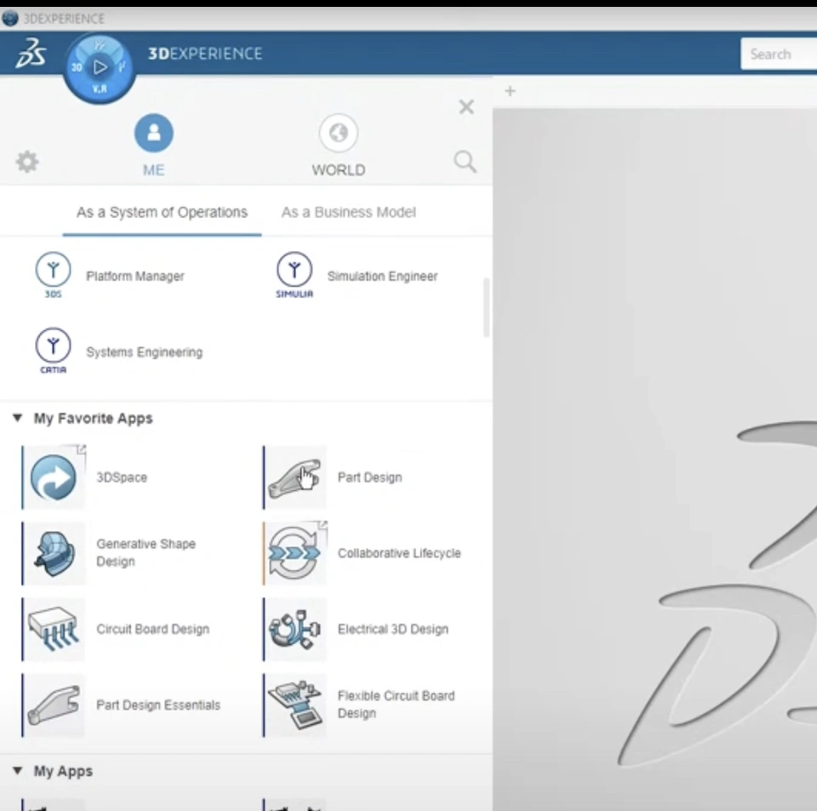Click the Electrical 3D Design label
The image size is (817, 811).
tap(393, 629)
